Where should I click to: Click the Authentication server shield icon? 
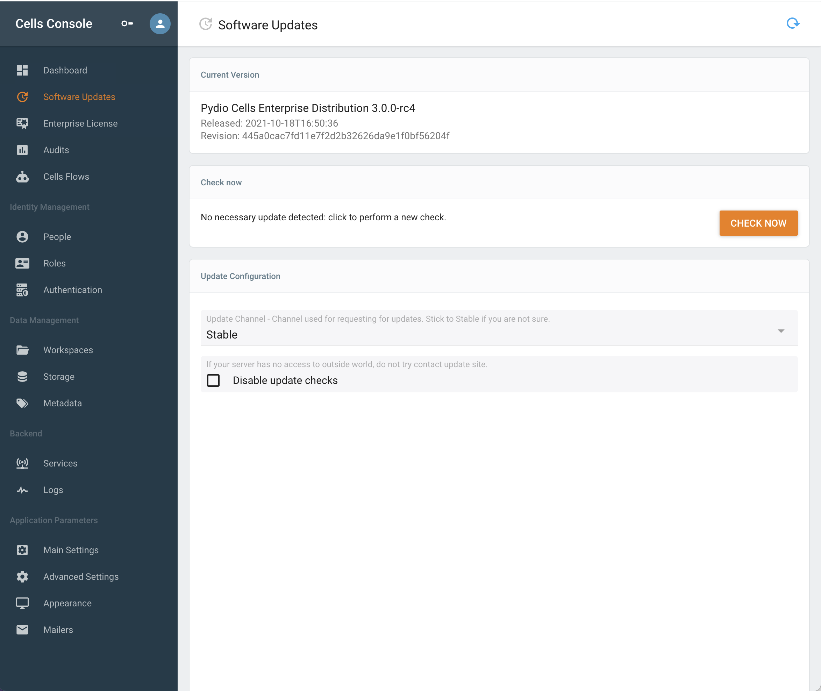[x=22, y=290]
